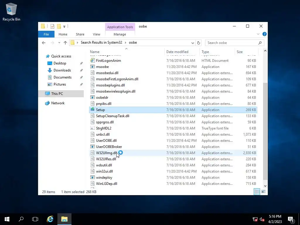Open the Recycle Bin on the desktop
Screen dimensions: 300x225
click(x=11, y=12)
